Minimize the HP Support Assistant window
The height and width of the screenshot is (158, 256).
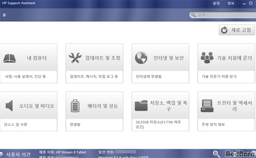tap(244, 3)
